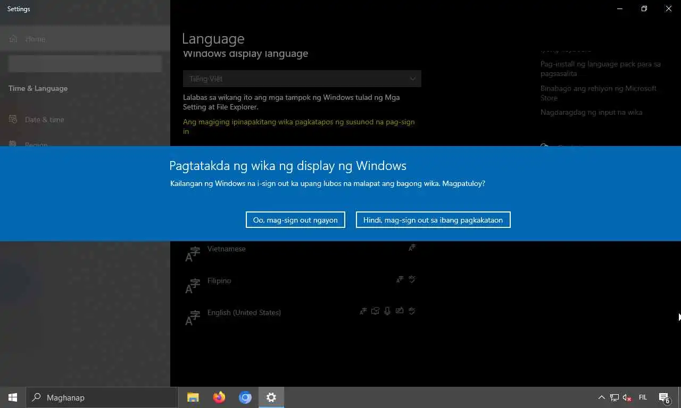Confirm with 'Oo, mag-sign out ngayon' button
681x408 pixels.
295,220
